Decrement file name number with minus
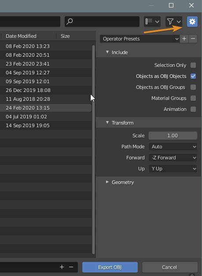Screen dimensions: 202x276 [71, 267]
